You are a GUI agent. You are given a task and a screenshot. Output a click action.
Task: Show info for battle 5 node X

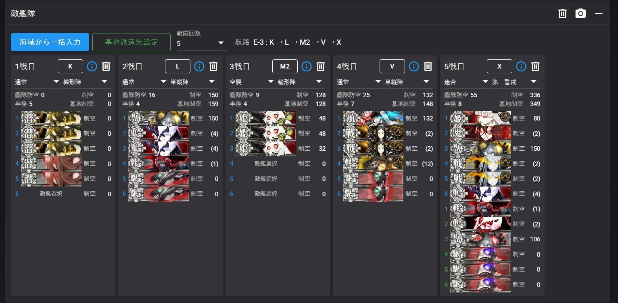click(521, 66)
